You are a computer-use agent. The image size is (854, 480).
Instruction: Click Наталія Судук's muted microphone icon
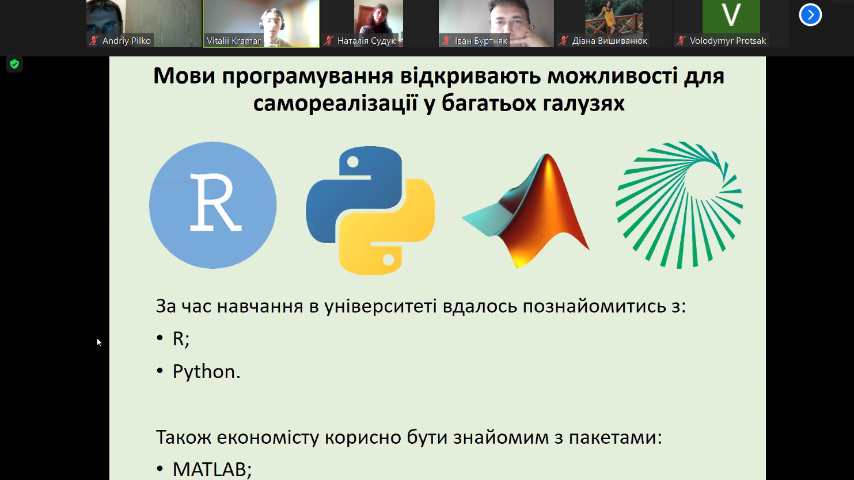329,41
